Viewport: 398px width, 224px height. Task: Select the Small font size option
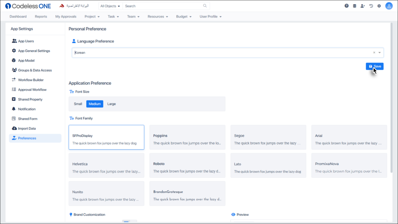(x=78, y=104)
